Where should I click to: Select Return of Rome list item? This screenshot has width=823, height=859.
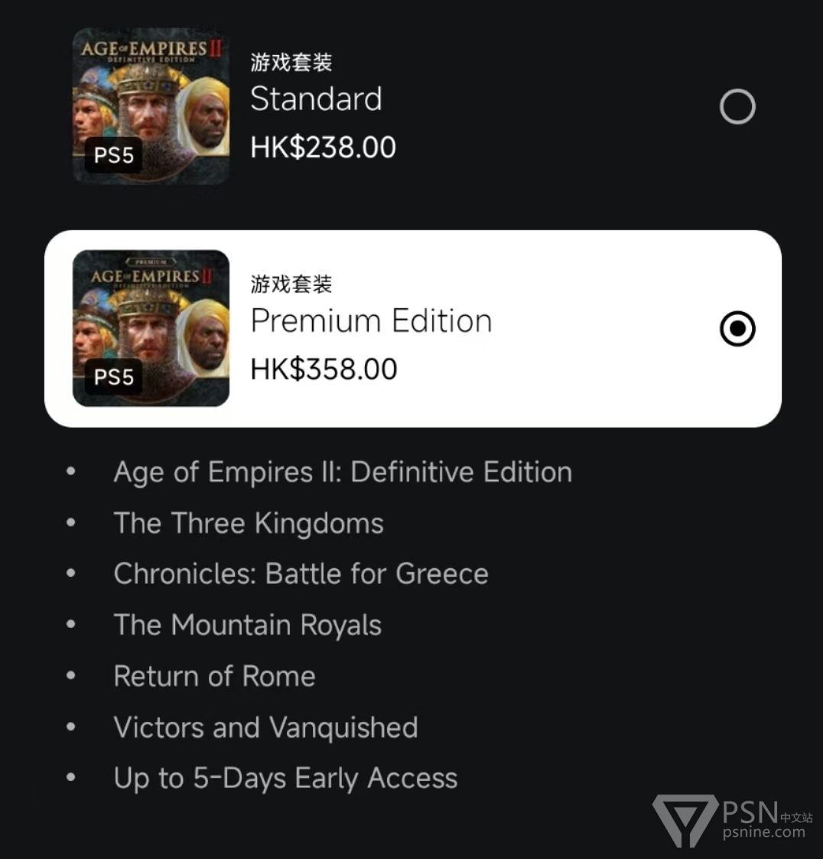coord(215,676)
